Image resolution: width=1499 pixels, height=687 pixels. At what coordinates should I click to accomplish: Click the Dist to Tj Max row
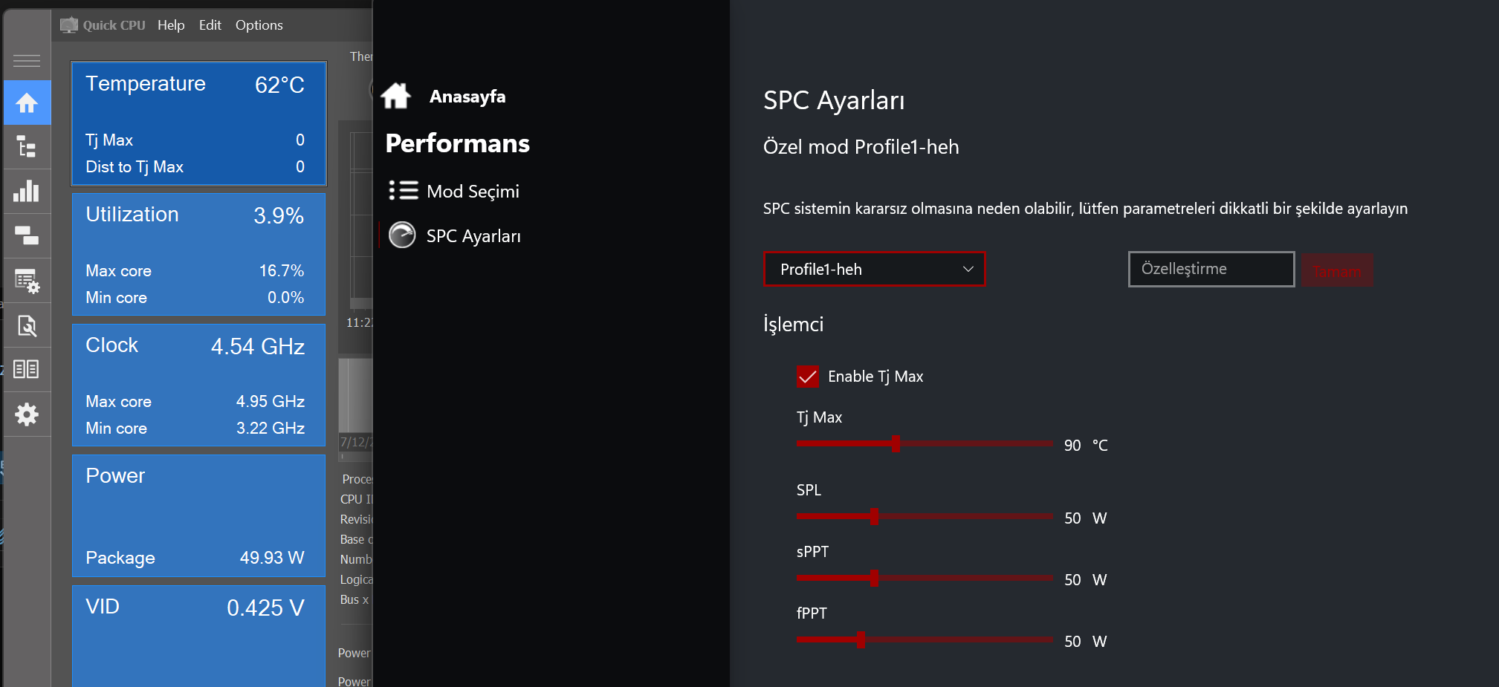click(195, 167)
